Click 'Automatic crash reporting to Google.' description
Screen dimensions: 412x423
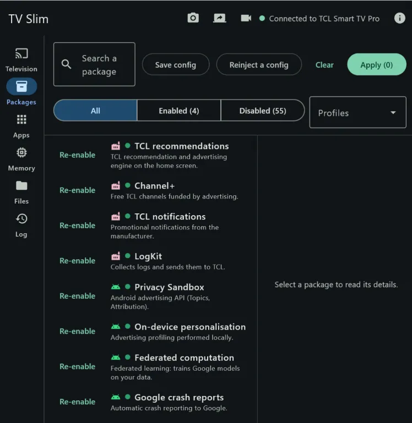point(169,408)
